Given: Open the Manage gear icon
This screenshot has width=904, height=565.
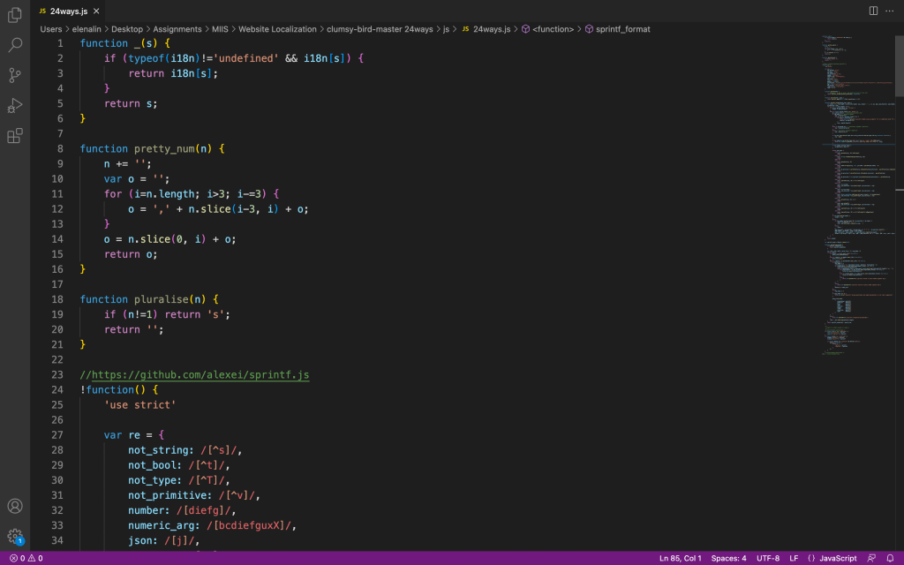Looking at the screenshot, I should [x=15, y=536].
